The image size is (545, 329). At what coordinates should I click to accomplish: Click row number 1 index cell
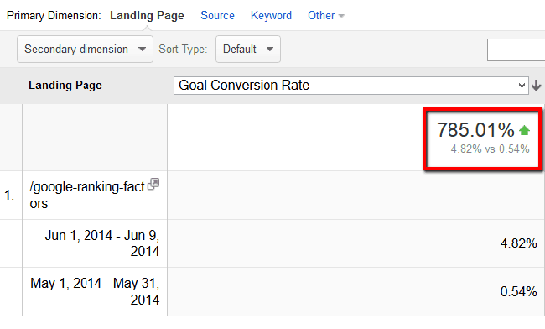coord(9,195)
